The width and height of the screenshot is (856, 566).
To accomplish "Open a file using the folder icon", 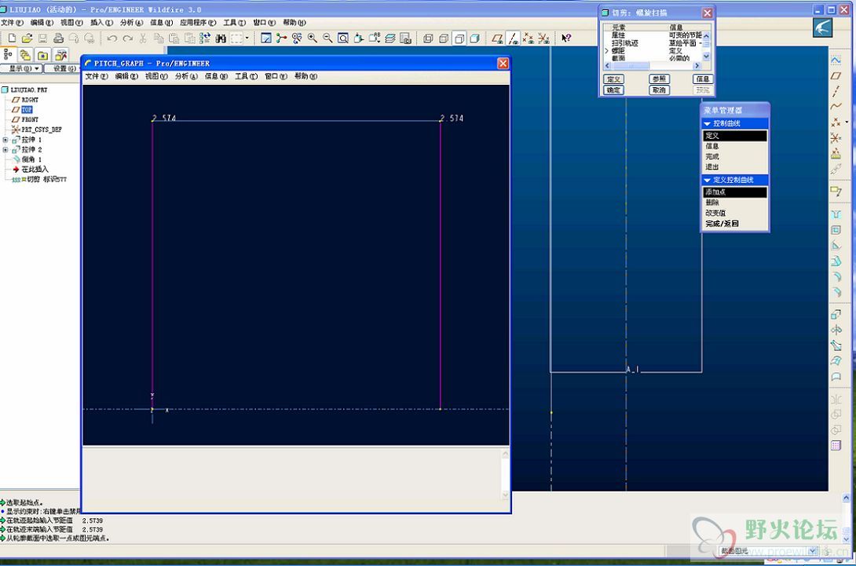I will [x=27, y=38].
